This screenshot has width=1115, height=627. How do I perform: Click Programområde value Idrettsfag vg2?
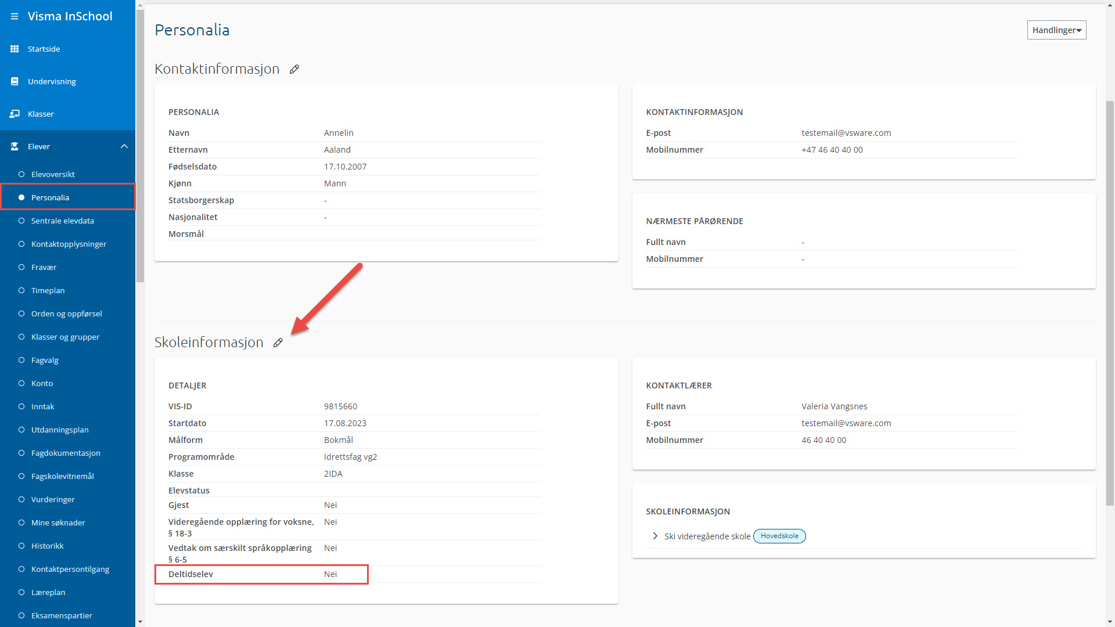pyautogui.click(x=351, y=457)
